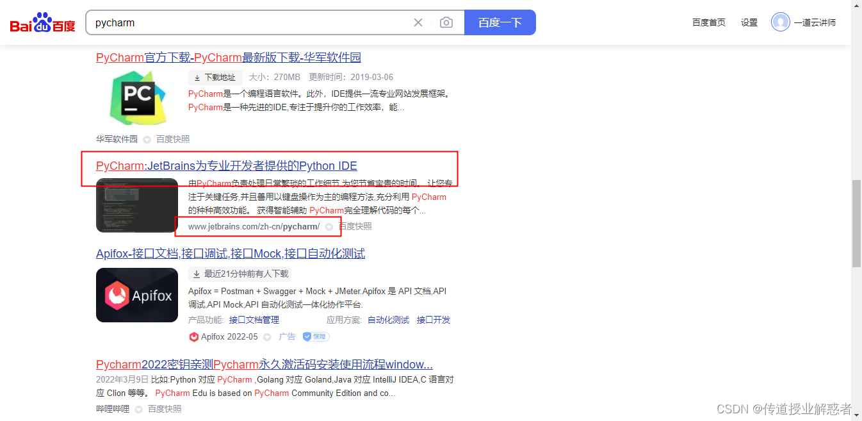Click the Apifox 2022-05 source text
This screenshot has height=421, width=862.
pos(229,336)
